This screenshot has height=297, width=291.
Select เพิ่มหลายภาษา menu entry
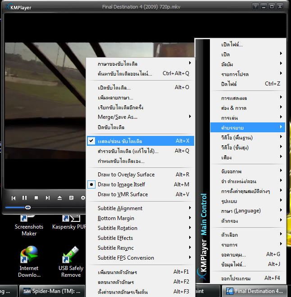[x=141, y=98]
